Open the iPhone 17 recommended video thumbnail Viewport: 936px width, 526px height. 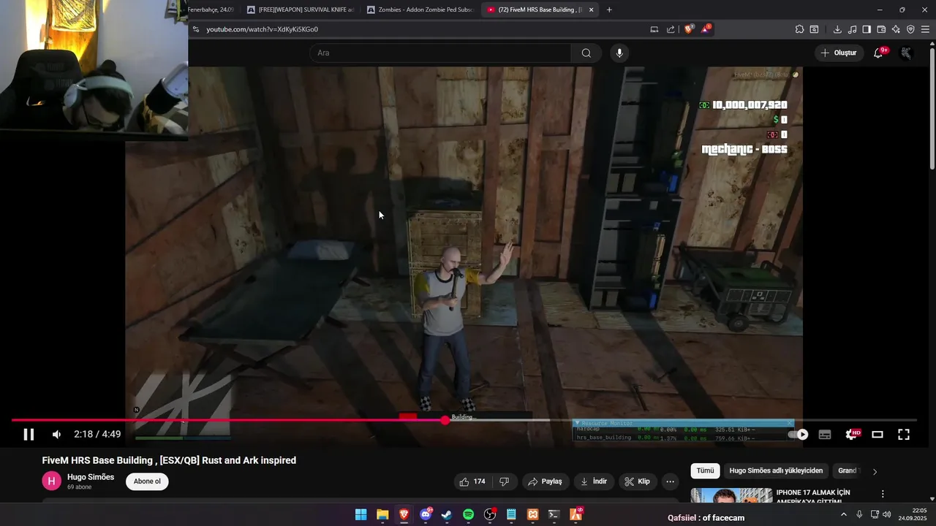(x=731, y=495)
